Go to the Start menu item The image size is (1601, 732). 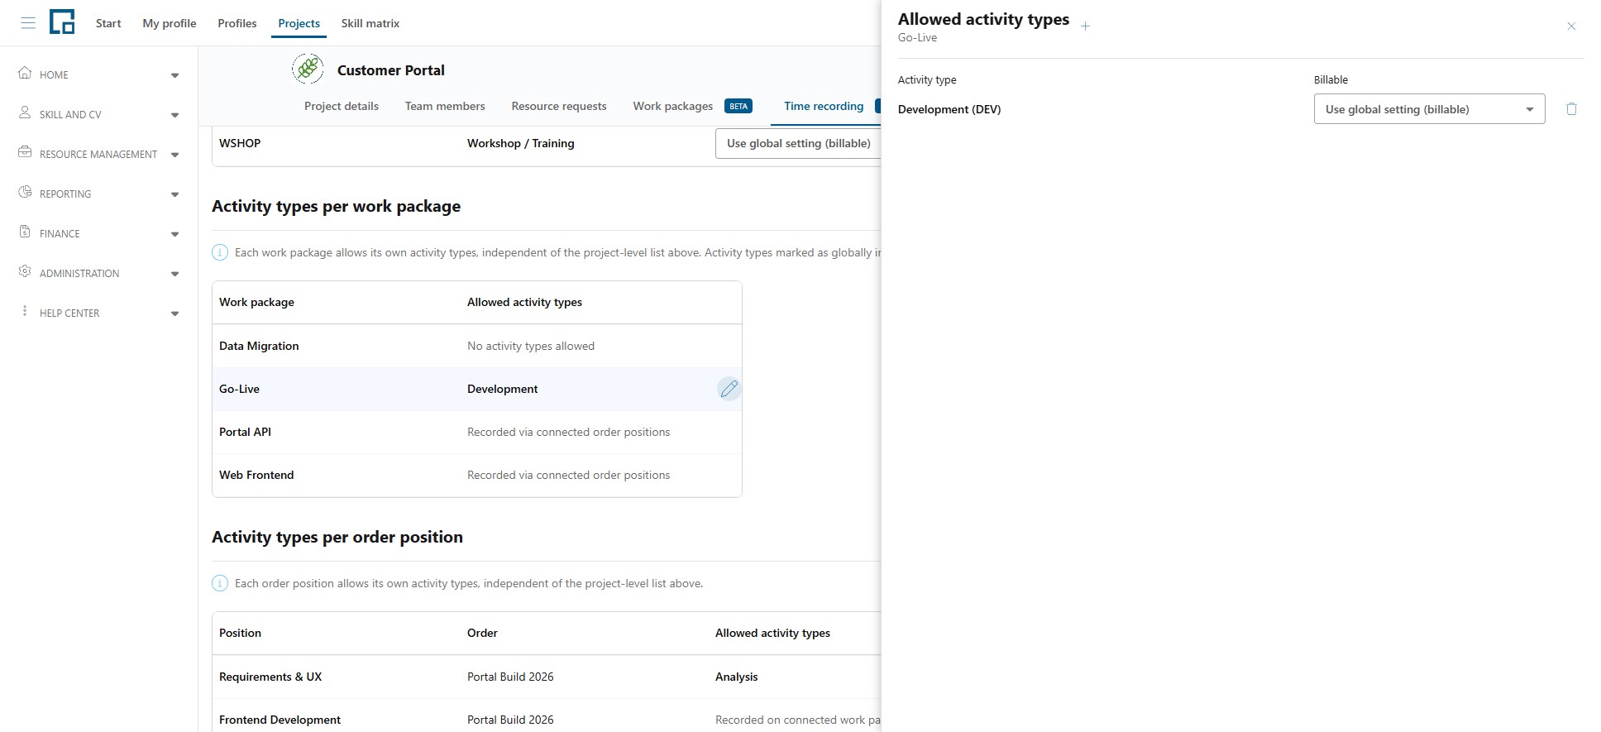pyautogui.click(x=108, y=23)
